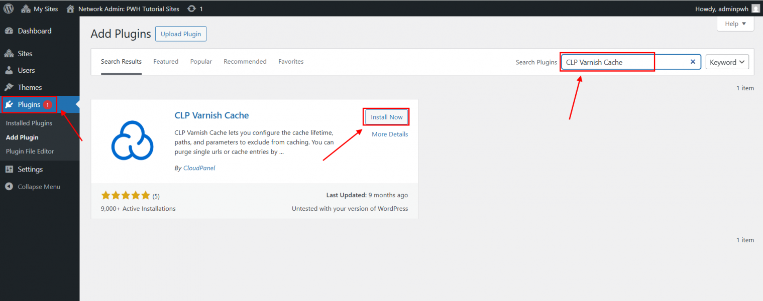Screen dimensions: 763x301
Task: Click the Add Plugins page heading
Action: 121,34
